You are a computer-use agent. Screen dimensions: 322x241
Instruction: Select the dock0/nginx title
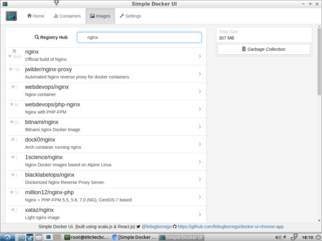point(40,140)
